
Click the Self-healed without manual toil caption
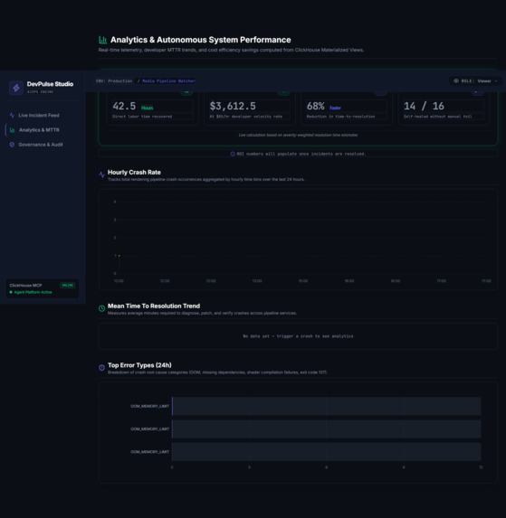(x=437, y=117)
